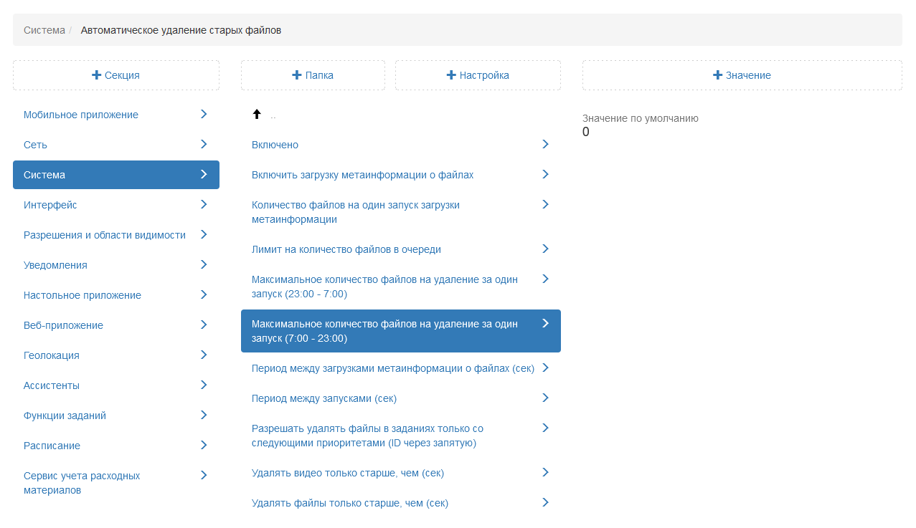Viewport: 916px width, 528px height.
Task: Open the Геолокация section
Action: (x=52, y=355)
